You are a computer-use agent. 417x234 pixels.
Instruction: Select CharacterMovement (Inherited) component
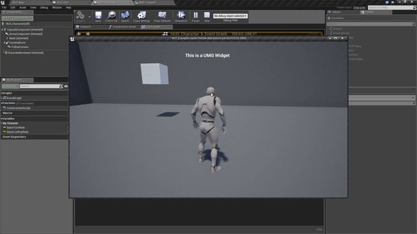tap(25, 53)
